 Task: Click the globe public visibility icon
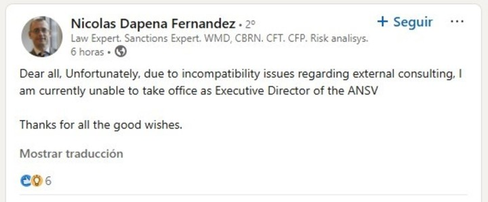coord(122,52)
